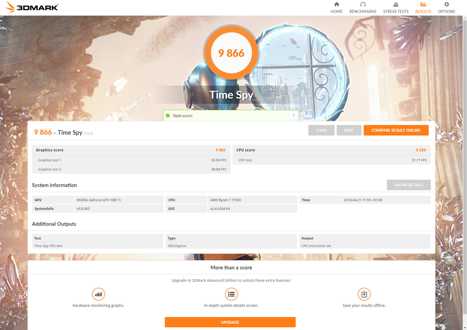Screen dimensions: 467x330
Task: Click AMD Ryzen 7 1700X cell
Action: 252,200
